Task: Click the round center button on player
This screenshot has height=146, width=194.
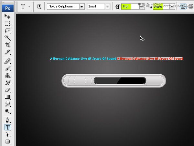Action: 80,80
